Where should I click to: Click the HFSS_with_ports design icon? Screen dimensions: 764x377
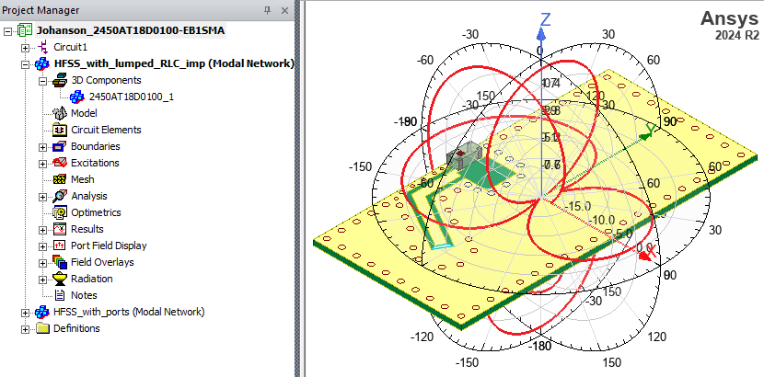point(42,312)
